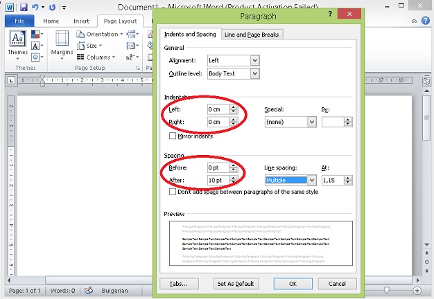The height and width of the screenshot is (299, 434).
Task: Switch to Line and Page Breaks tab
Action: click(x=252, y=34)
